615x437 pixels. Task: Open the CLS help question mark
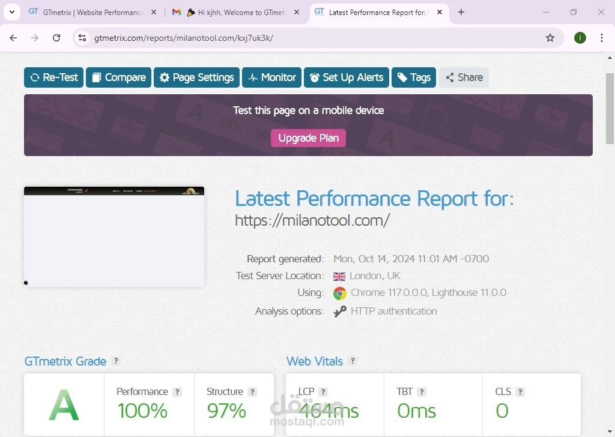pos(520,391)
